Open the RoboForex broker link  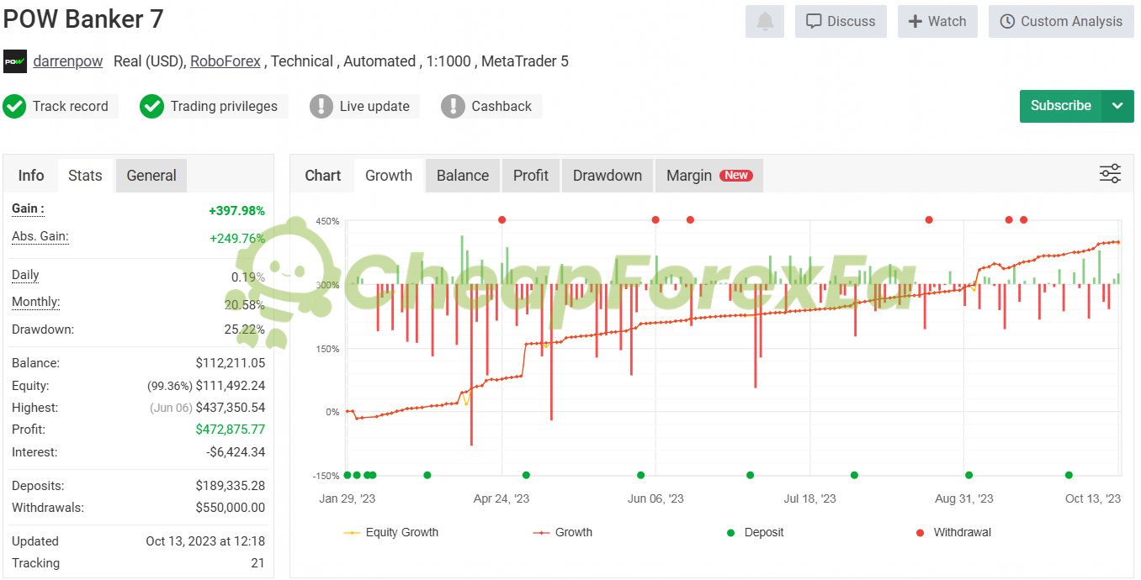tap(226, 61)
